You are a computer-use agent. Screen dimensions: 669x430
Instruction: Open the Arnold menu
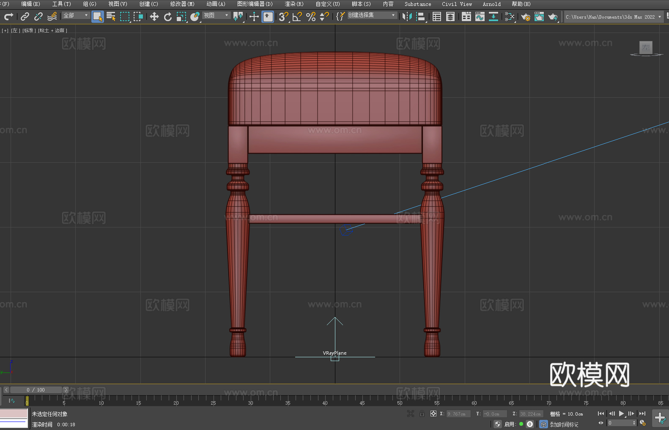click(x=492, y=4)
